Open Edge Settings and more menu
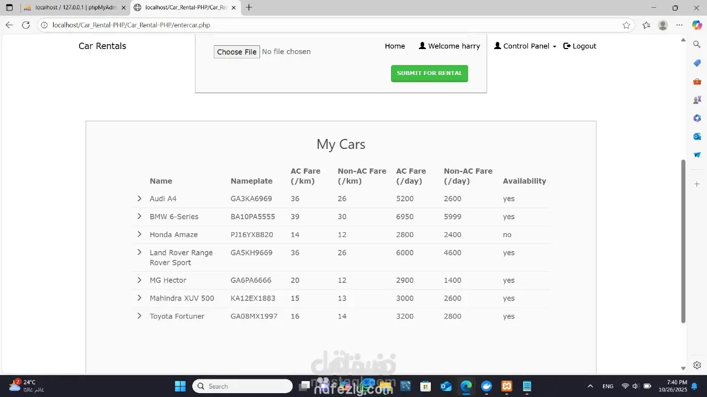Image resolution: width=707 pixels, height=397 pixels. coord(679,25)
